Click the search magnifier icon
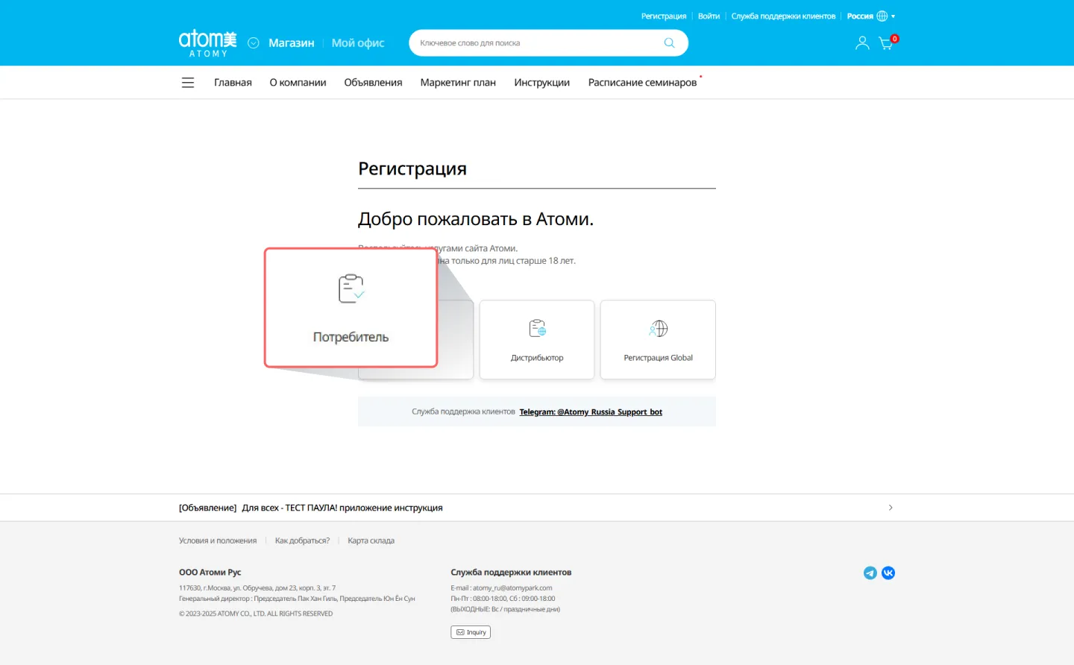The height and width of the screenshot is (665, 1074). tap(669, 42)
